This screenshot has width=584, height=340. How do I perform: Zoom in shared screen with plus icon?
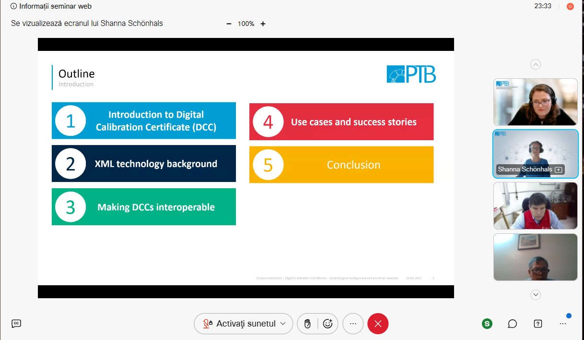click(x=263, y=24)
